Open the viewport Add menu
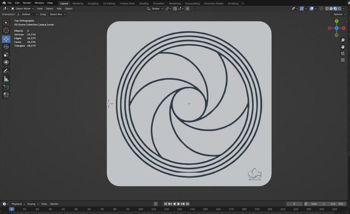This screenshot has width=350, height=214. [59, 8]
